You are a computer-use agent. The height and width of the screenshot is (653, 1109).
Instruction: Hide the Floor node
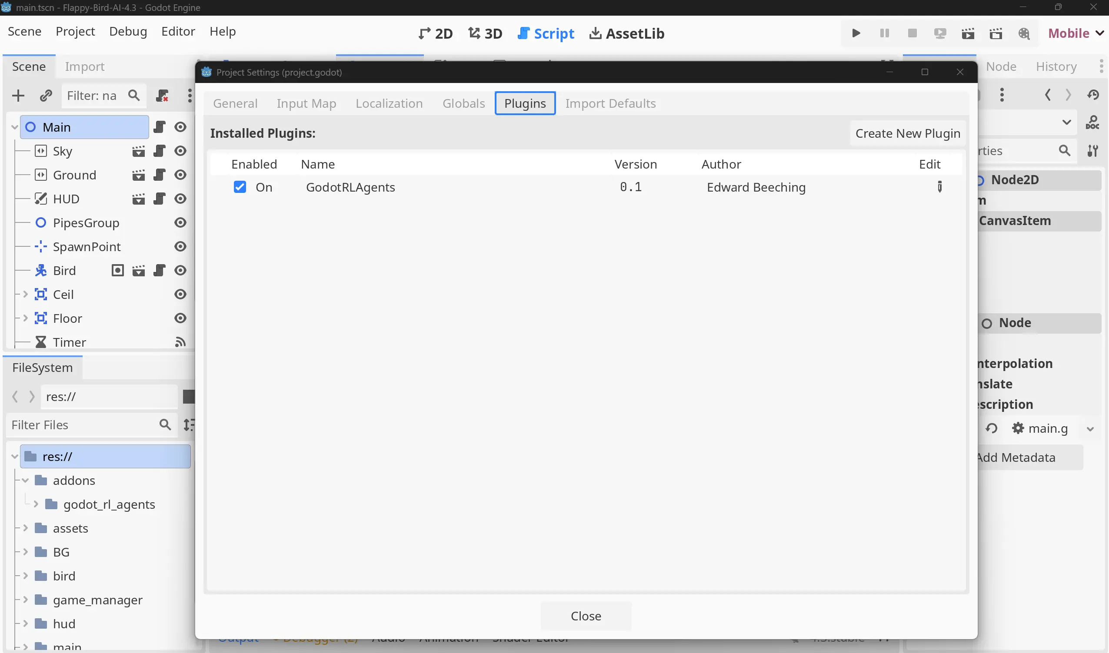[180, 318]
